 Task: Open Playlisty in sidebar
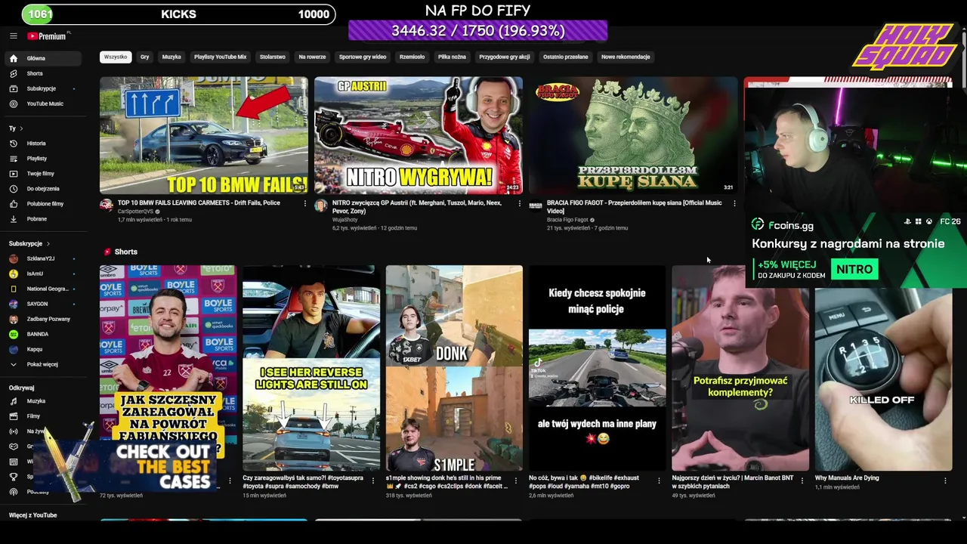coord(42,158)
